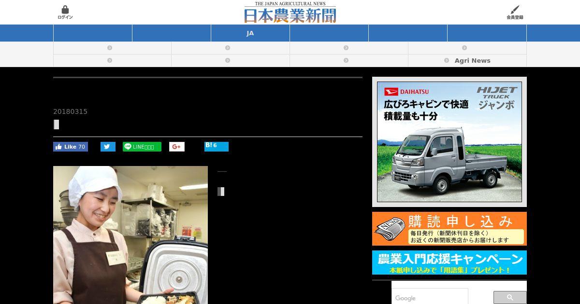
Task: Open the article photo of woman holding bento
Action: click(130, 235)
